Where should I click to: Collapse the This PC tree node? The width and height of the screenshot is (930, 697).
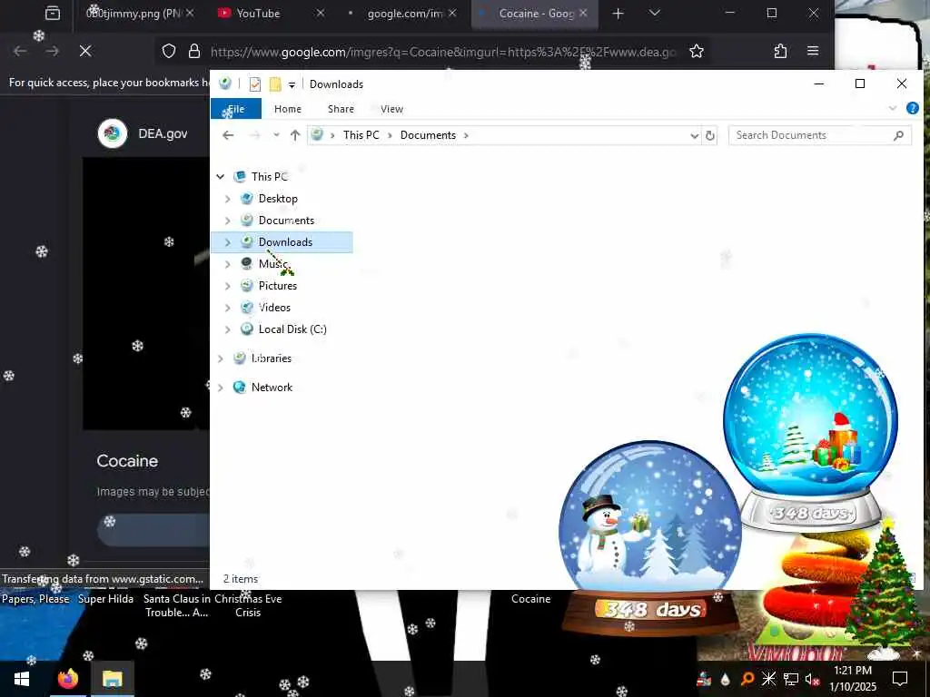click(221, 177)
